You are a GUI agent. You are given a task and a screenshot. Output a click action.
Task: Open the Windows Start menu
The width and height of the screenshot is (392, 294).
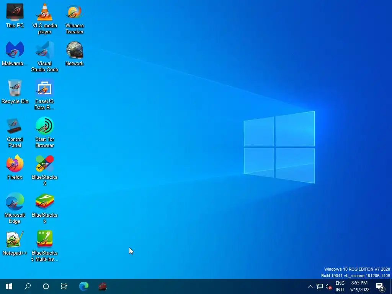coord(9,286)
